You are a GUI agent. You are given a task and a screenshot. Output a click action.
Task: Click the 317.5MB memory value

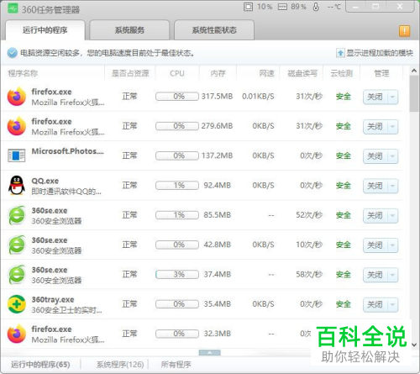tap(217, 97)
